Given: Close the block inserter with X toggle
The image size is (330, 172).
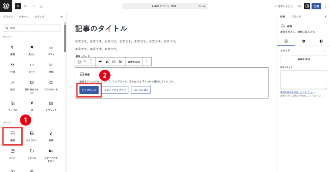Looking at the screenshot, I should (x=18, y=6).
